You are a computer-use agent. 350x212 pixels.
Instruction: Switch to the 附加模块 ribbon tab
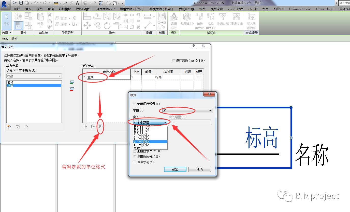coord(65,9)
